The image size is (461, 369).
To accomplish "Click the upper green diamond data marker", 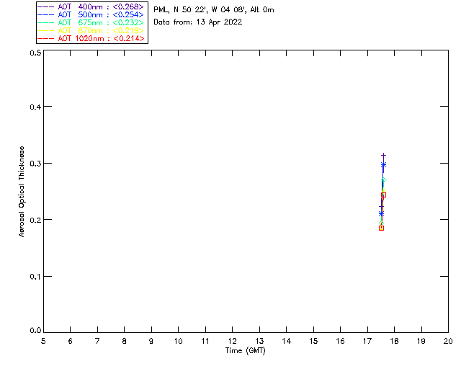I will [383, 179].
